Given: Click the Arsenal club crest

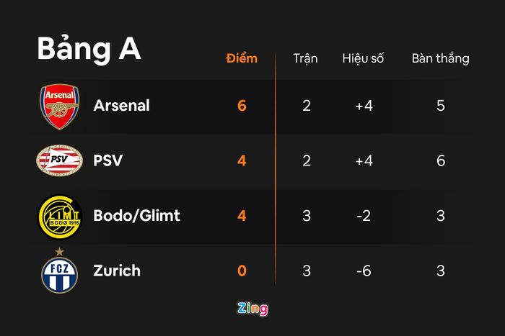Looking at the screenshot, I should click(x=59, y=106).
